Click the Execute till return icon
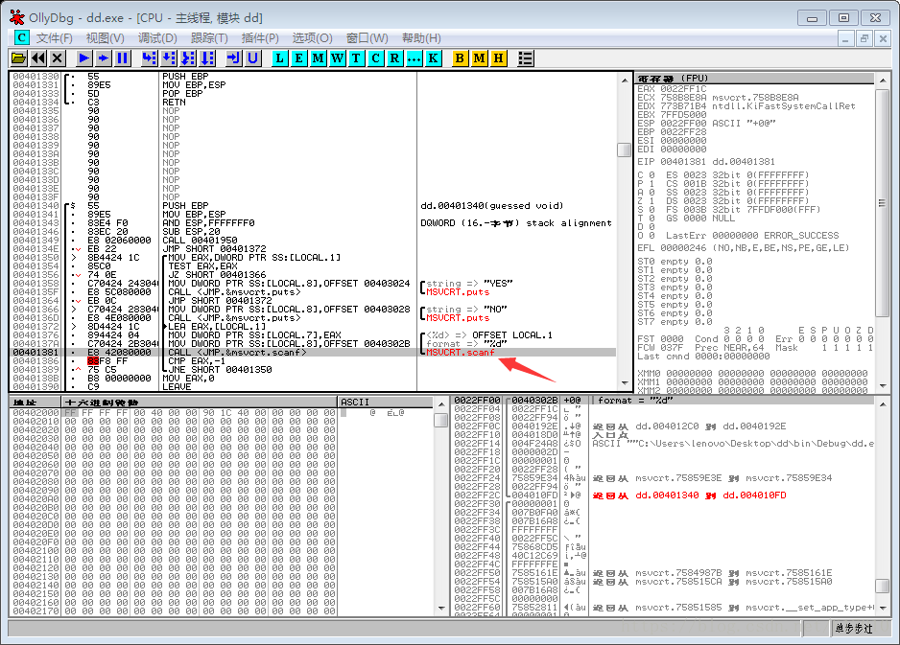This screenshot has height=645, width=900. coord(233,58)
